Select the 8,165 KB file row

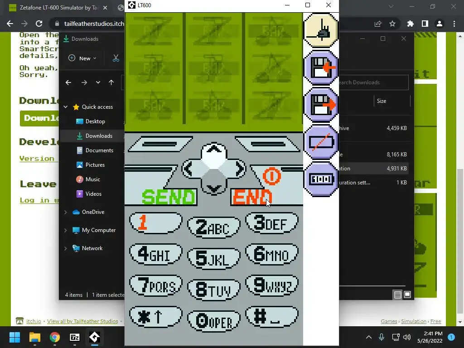coord(373,155)
